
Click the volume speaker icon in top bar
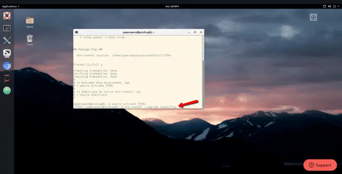(330, 7)
